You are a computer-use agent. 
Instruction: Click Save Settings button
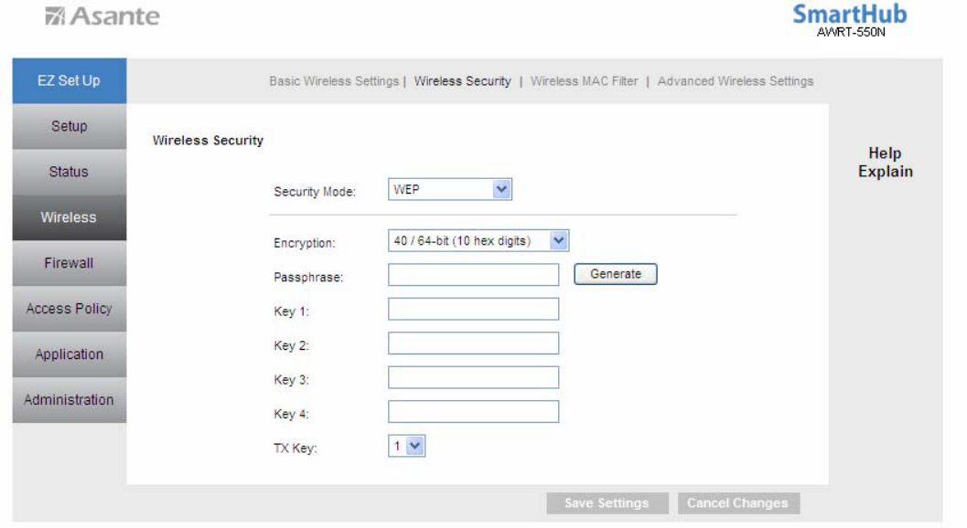607,503
